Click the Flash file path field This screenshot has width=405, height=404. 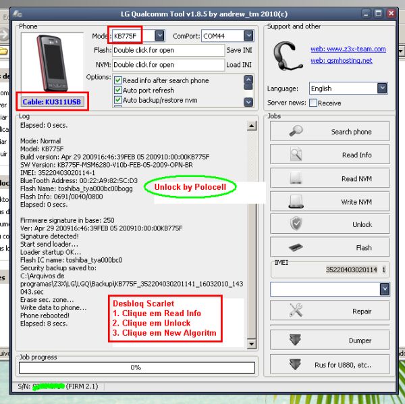point(168,50)
